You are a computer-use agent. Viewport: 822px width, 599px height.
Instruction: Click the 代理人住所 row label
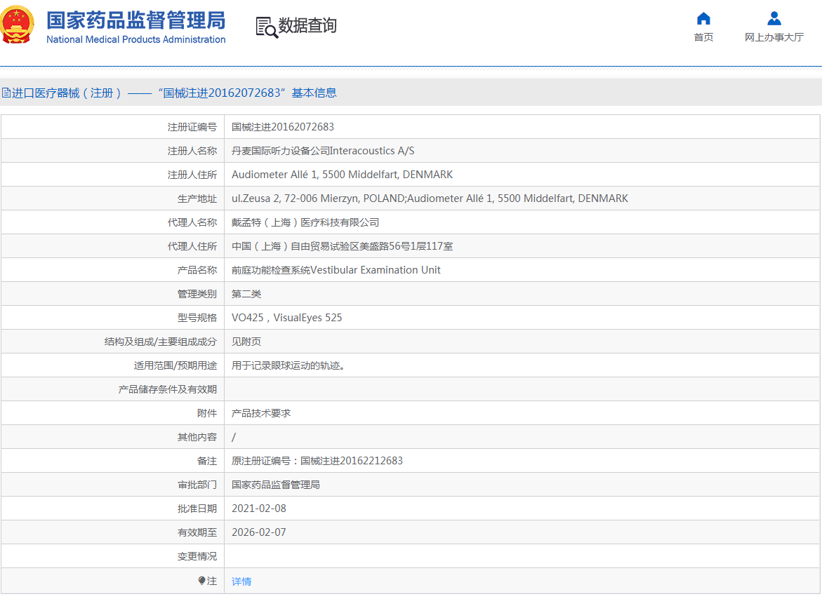192,246
